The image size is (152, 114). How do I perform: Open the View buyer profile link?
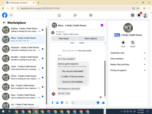click(x=85, y=51)
